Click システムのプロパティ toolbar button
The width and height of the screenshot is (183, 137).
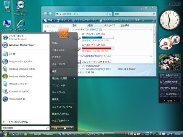pyautogui.click(x=84, y=20)
